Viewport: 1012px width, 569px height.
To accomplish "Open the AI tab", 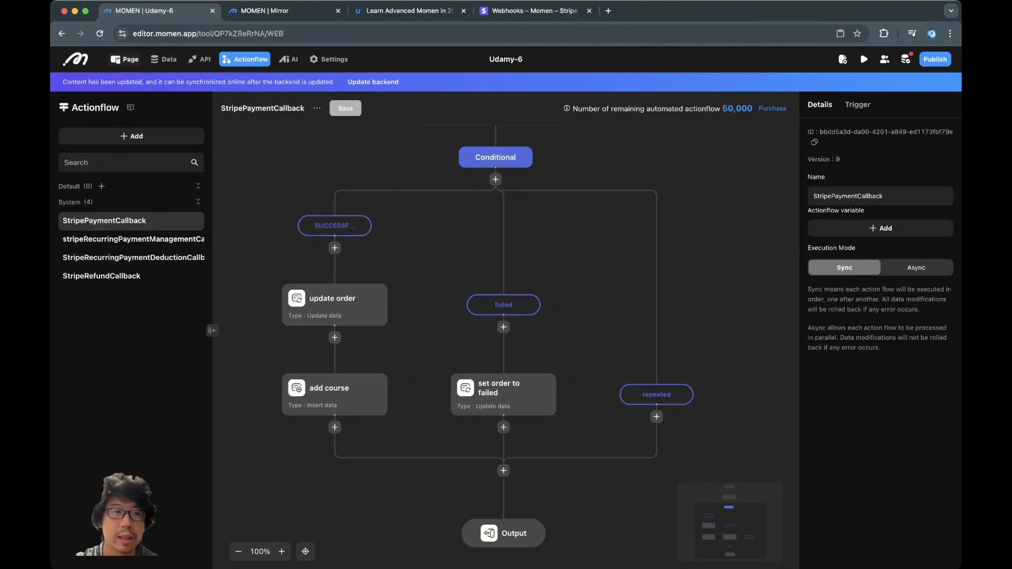I will [x=288, y=60].
